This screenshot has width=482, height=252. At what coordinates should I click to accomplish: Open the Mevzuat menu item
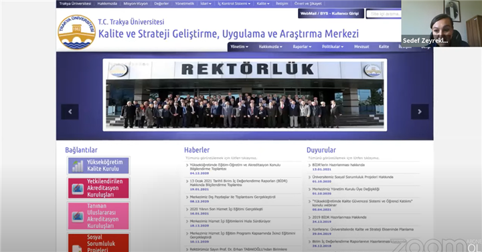point(361,47)
